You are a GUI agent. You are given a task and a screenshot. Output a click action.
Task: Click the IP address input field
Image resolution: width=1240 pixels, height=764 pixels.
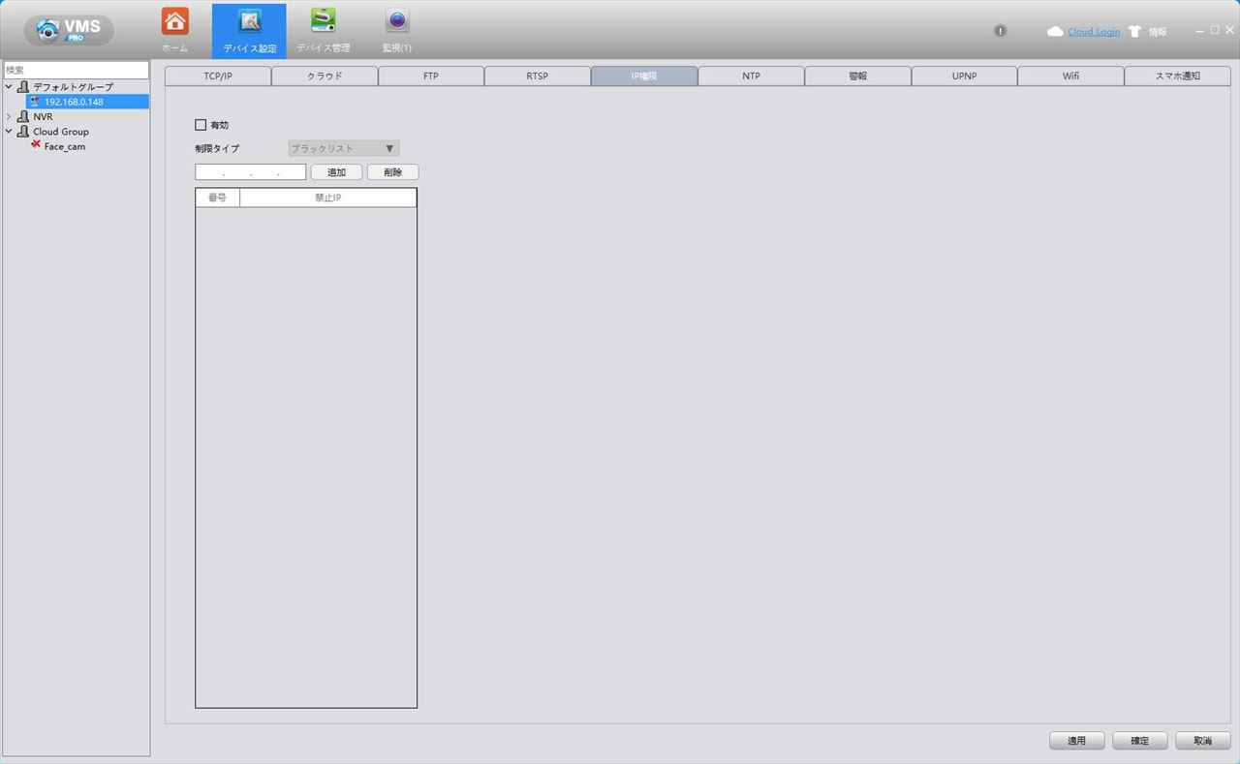[x=250, y=171]
